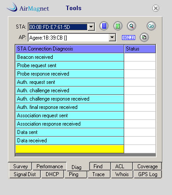Close the Tools window
The image size is (172, 195).
[x=156, y=8]
